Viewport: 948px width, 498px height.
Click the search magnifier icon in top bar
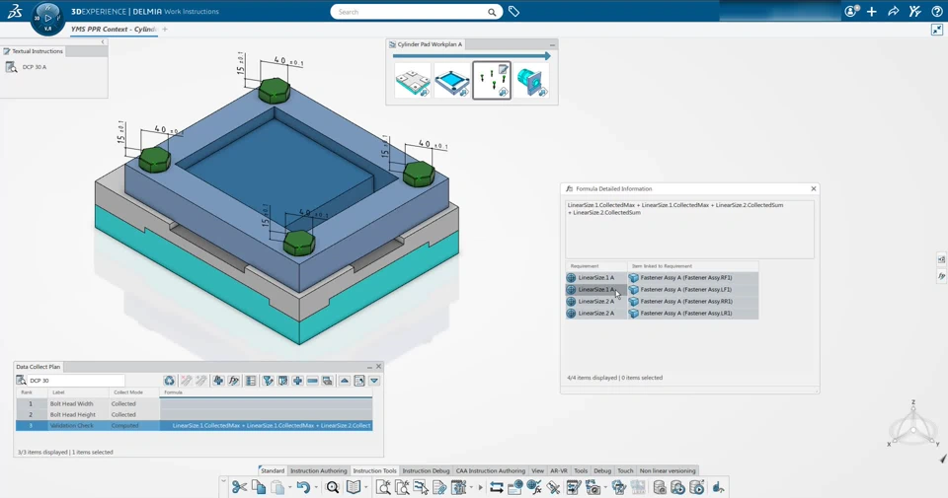(492, 12)
